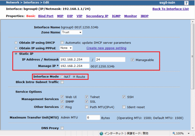Image resolution: width=195 pixels, height=136 pixels.
Task: Toggle the Manageable checkbox
Action: tap(132, 60)
